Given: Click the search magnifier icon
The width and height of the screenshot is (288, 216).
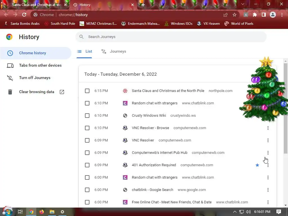Looking at the screenshot, I should pyautogui.click(x=81, y=37).
